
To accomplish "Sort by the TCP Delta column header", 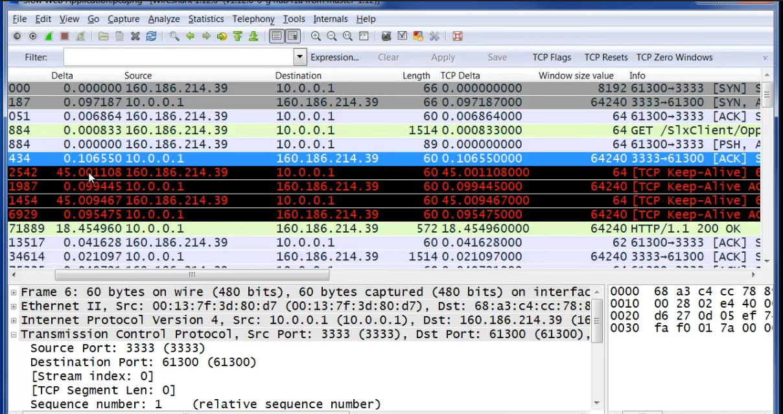I will pyautogui.click(x=460, y=76).
